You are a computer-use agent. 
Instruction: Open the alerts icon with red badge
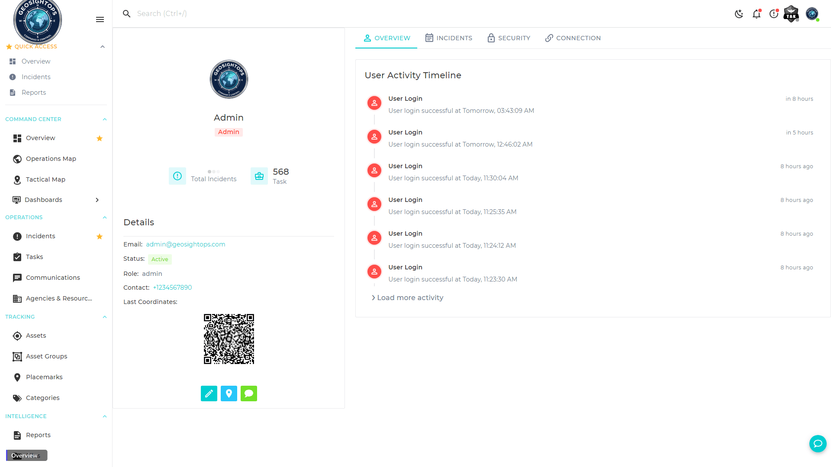(774, 14)
